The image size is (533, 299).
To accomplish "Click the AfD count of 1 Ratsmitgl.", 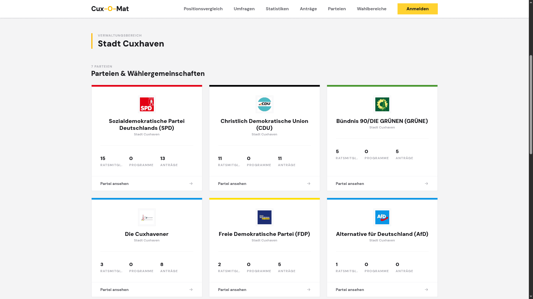I will click(x=347, y=267).
